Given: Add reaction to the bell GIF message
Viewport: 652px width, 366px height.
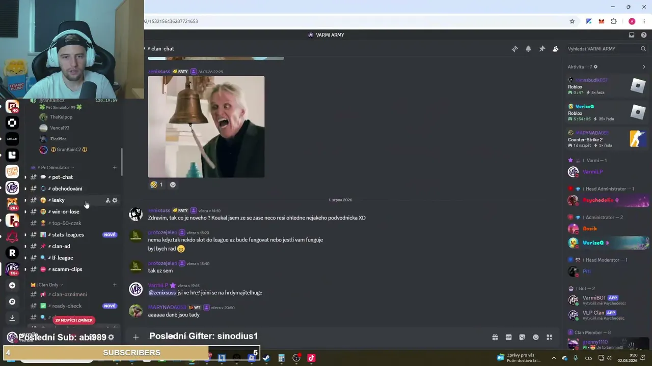Looking at the screenshot, I should click(x=173, y=185).
